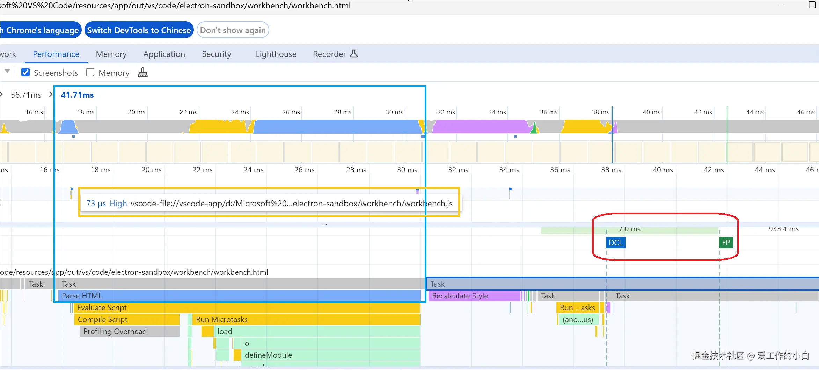Select the Run Microtasks flame bar
This screenshot has height=370, width=819.
306,319
